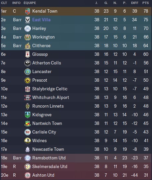The image size is (152, 180).
Task: Open the Ramsbottom Utd team name
Action: coord(49,158)
